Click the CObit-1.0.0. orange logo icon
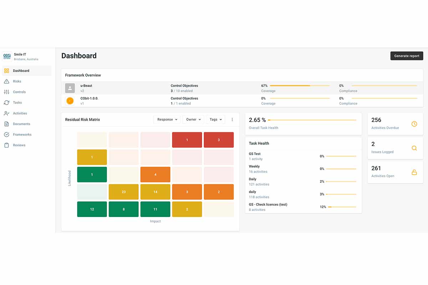 70,101
